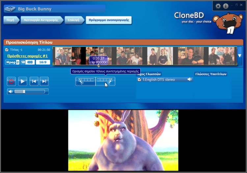Click the timeline marker knob below clip #00006

pos(98,65)
